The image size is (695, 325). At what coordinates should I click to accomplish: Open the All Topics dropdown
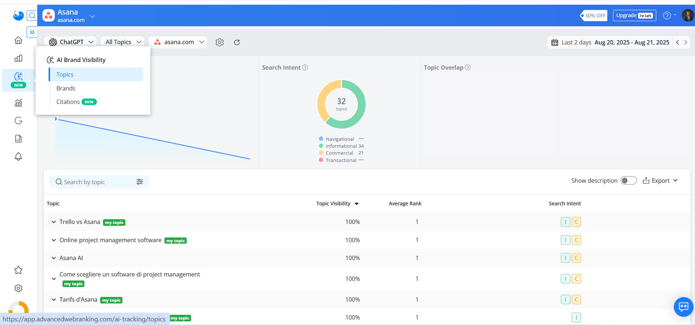(x=123, y=42)
